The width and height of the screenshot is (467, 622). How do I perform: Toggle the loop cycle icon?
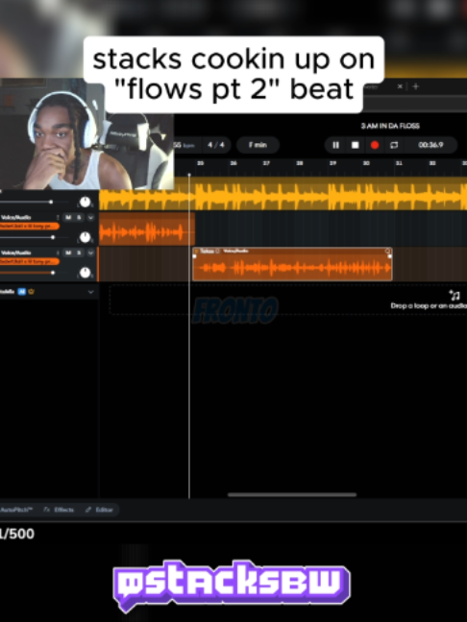(x=394, y=145)
